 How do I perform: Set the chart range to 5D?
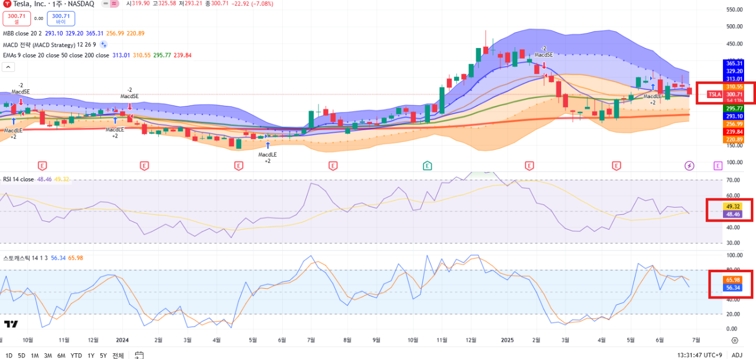point(21,355)
